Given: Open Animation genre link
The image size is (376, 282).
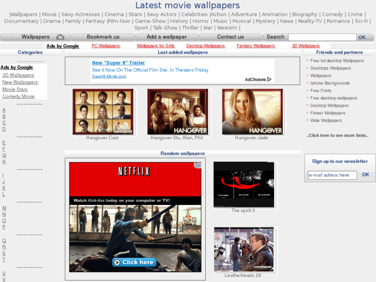Looking at the screenshot, I should pos(275,14).
